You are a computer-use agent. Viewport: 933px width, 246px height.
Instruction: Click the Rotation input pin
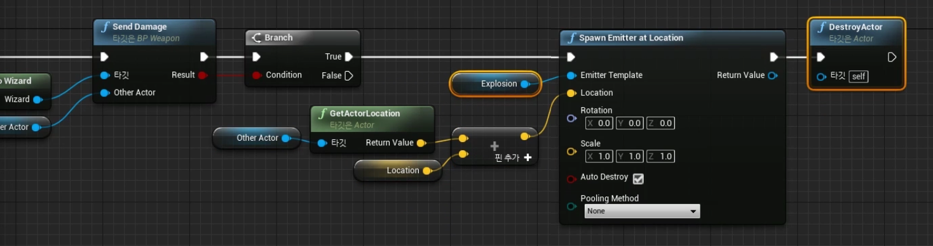coord(571,119)
